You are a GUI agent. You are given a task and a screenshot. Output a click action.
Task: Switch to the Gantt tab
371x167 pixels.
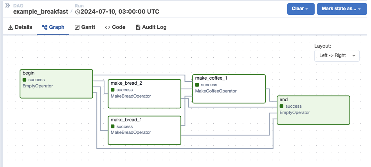[x=85, y=27]
